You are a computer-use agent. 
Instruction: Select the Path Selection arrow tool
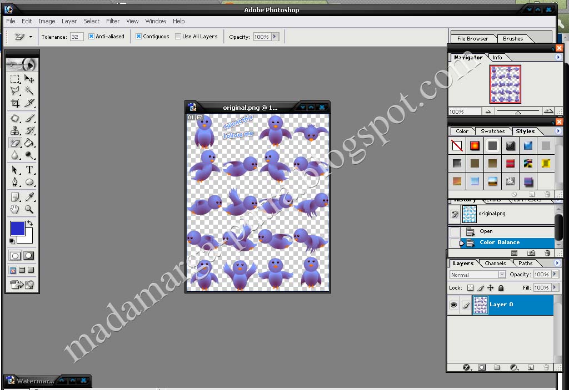point(15,170)
